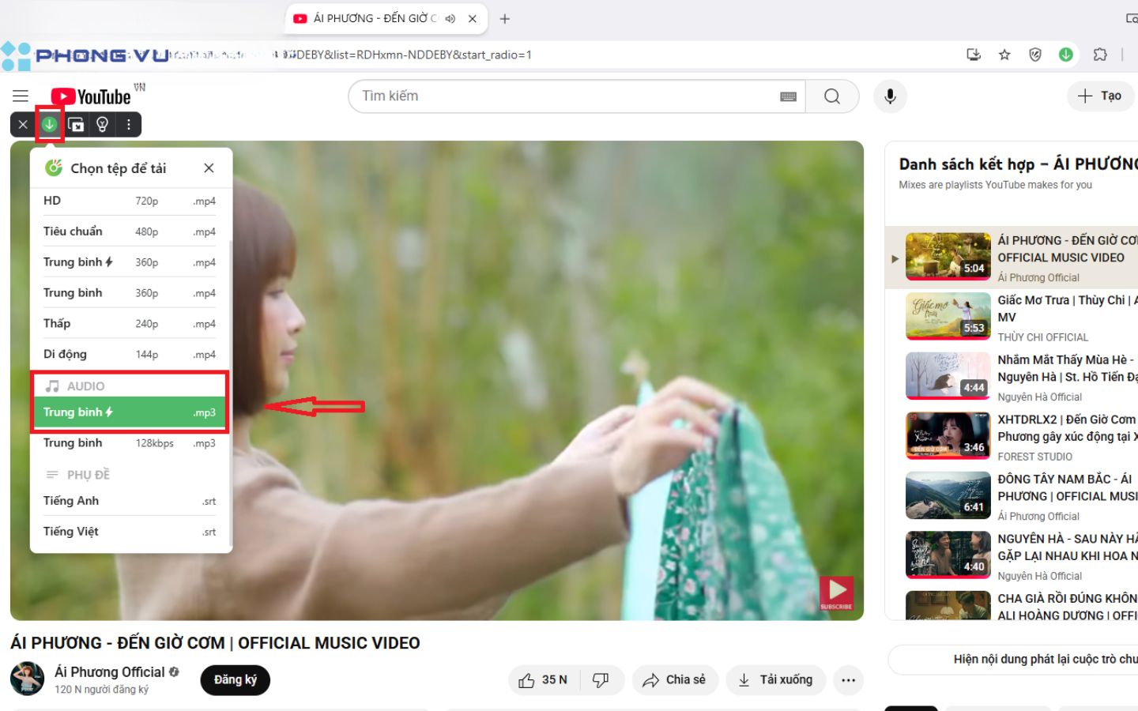Click the lightbulb icon in the overlay toolbar
This screenshot has width=1138, height=711.
pyautogui.click(x=103, y=124)
